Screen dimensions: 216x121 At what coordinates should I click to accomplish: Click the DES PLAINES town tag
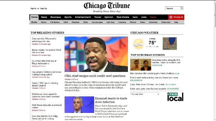pos(170,84)
